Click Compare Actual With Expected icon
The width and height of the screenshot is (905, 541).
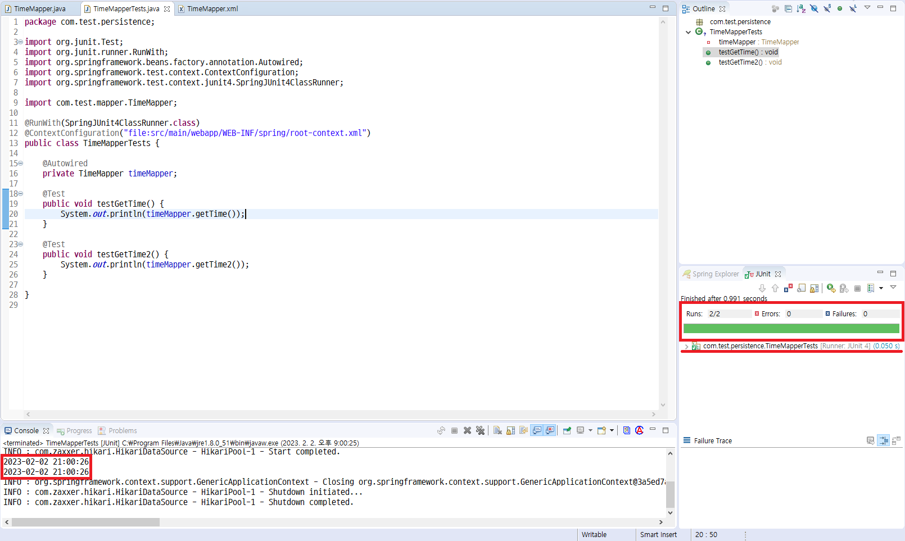pos(896,441)
